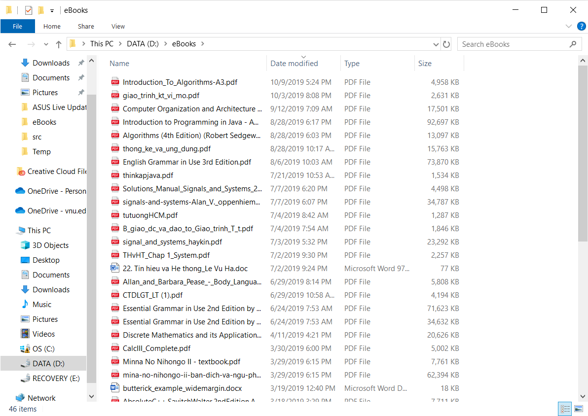Click the search magnifier icon
The image size is (588, 416).
click(x=573, y=44)
